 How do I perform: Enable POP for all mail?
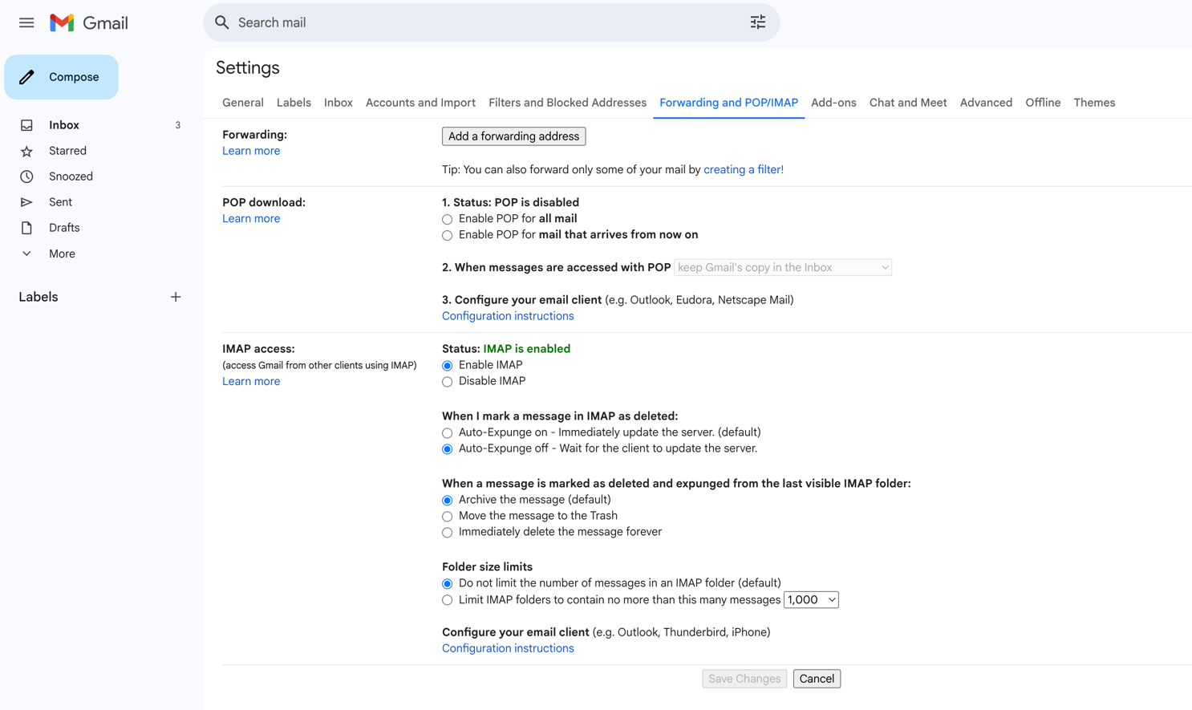point(448,219)
